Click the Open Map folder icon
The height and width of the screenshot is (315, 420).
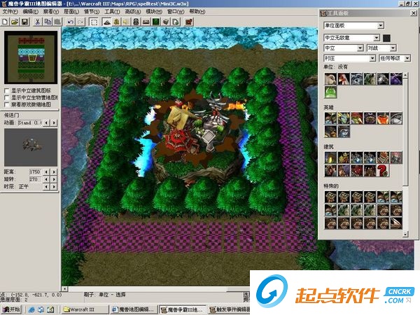coord(15,22)
